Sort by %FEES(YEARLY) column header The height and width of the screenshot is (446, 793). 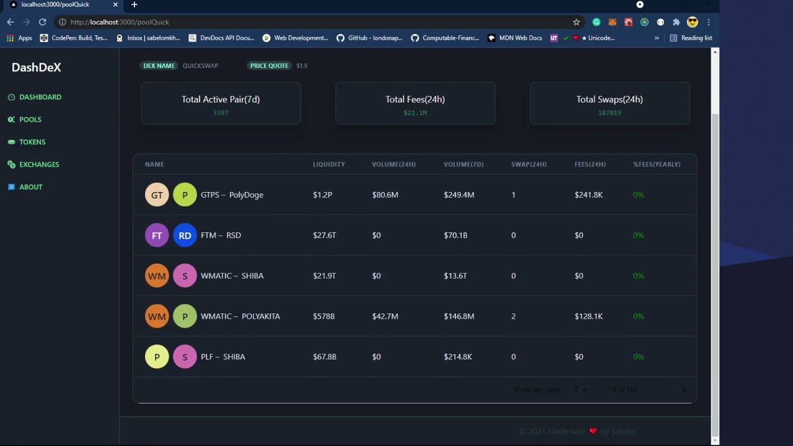[657, 164]
